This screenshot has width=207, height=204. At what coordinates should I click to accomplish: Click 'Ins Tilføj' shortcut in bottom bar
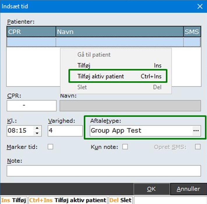tap(14, 200)
